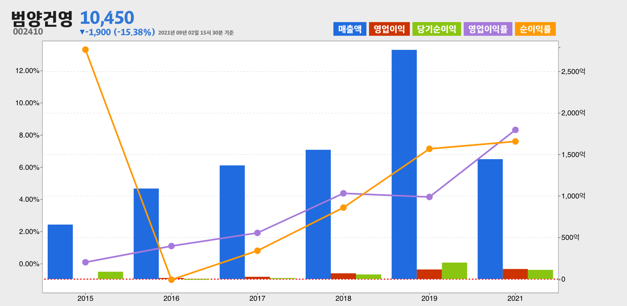Select the 2021 blue revenue bar

490,219
